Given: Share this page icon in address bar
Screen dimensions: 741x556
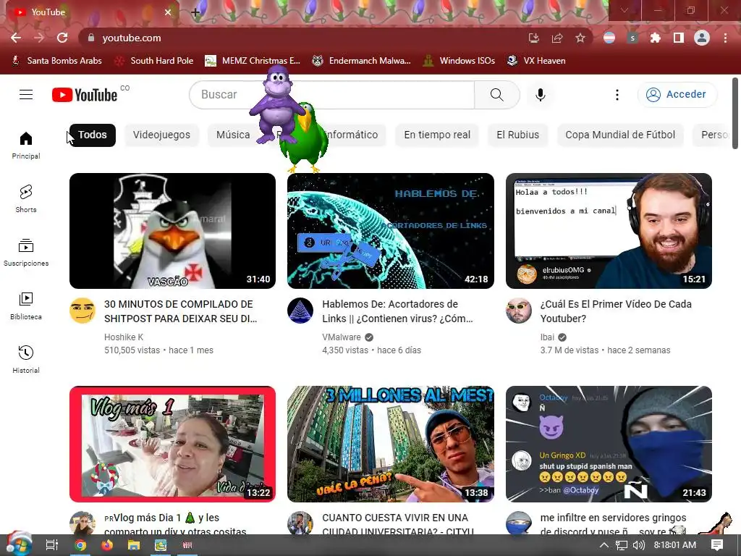Looking at the screenshot, I should (x=557, y=38).
